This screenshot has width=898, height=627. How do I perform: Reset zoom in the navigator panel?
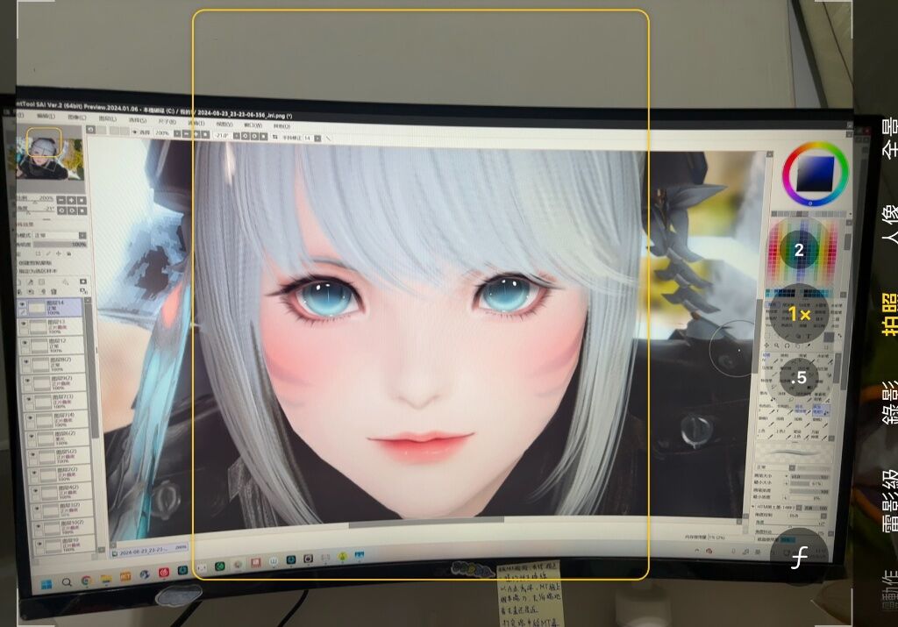click(82, 201)
